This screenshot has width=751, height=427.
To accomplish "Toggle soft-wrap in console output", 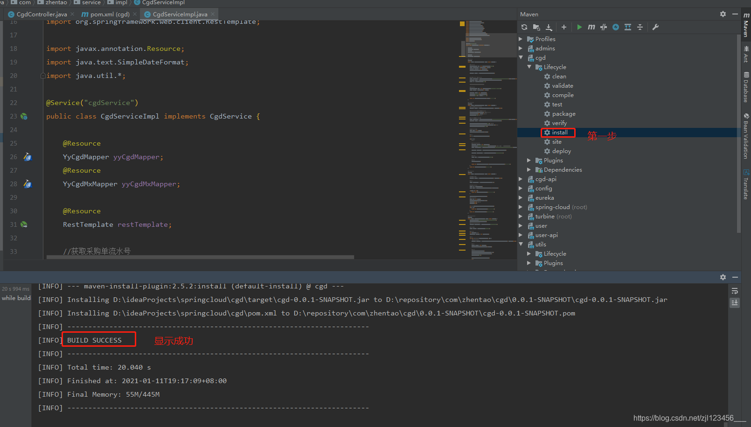I will [735, 291].
